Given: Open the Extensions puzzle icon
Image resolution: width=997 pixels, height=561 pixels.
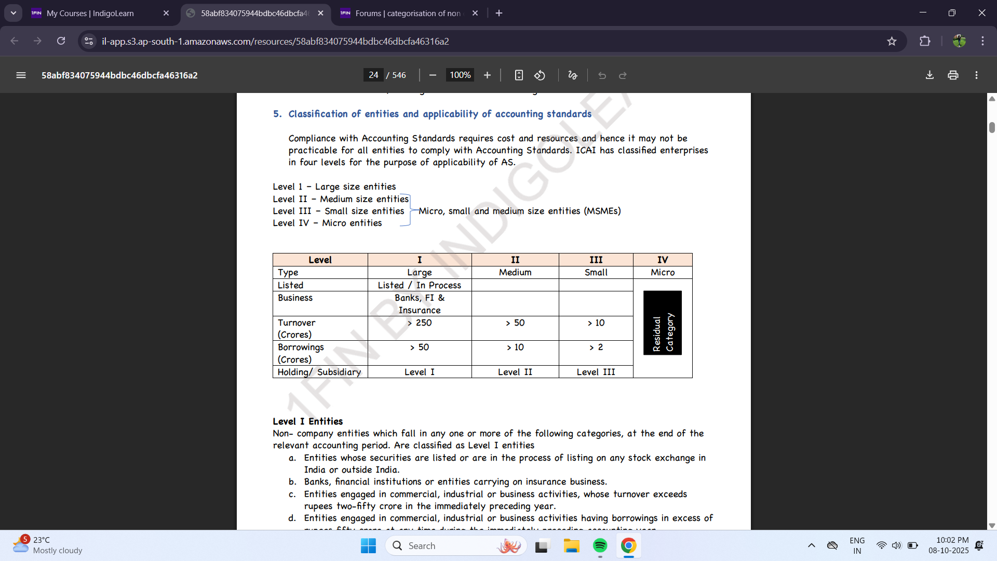Looking at the screenshot, I should click(925, 41).
